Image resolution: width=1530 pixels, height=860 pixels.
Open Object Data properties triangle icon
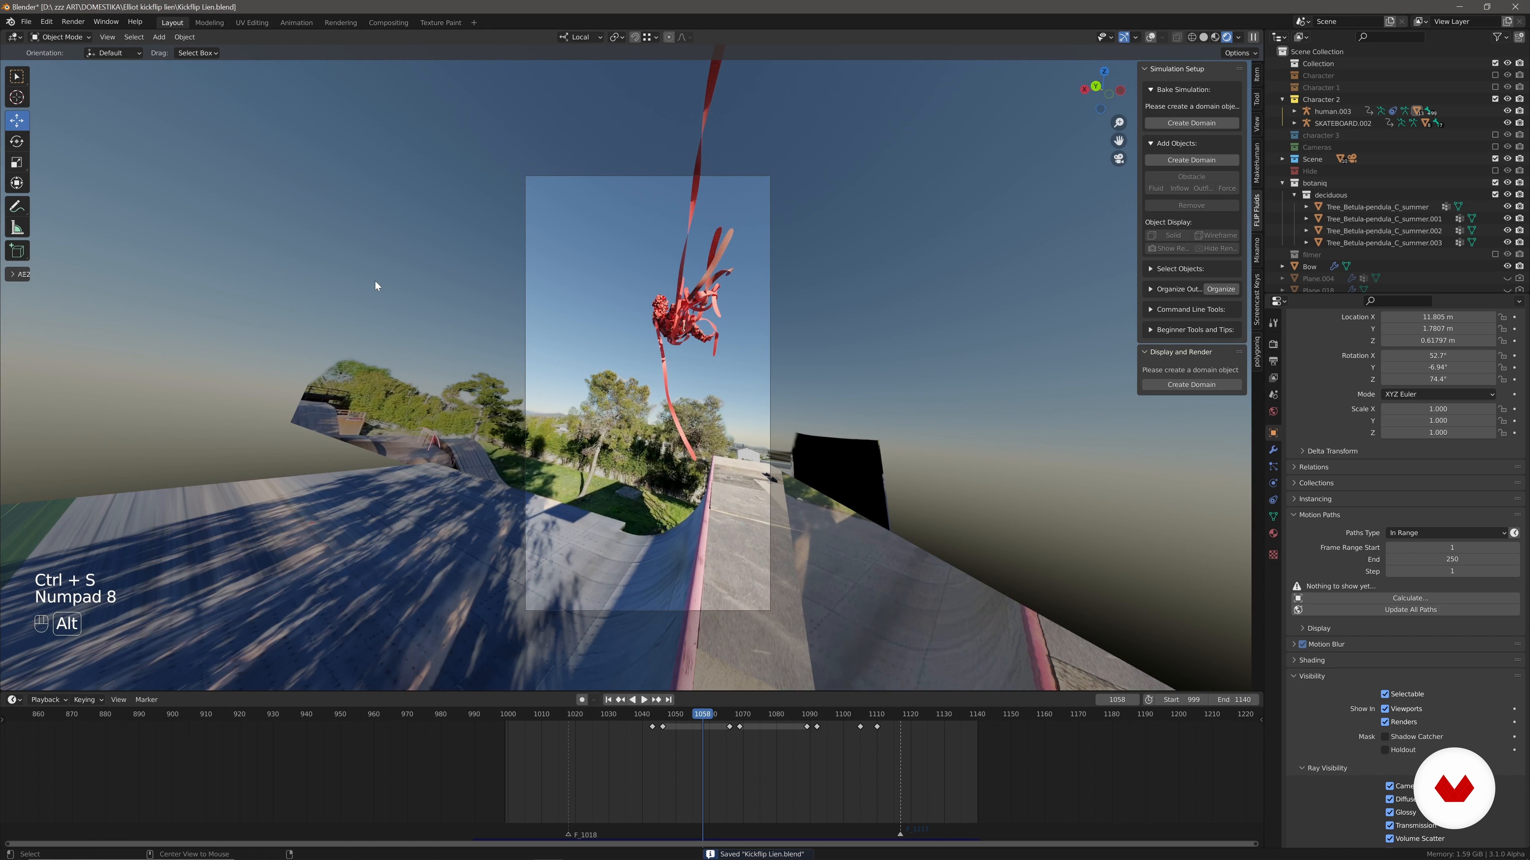coord(1273,516)
